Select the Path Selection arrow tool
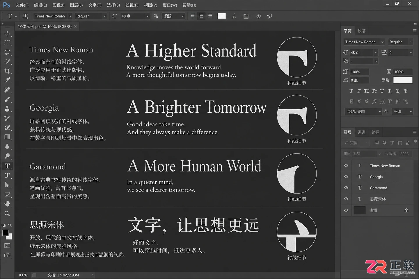This screenshot has height=279, width=419. click(x=7, y=185)
